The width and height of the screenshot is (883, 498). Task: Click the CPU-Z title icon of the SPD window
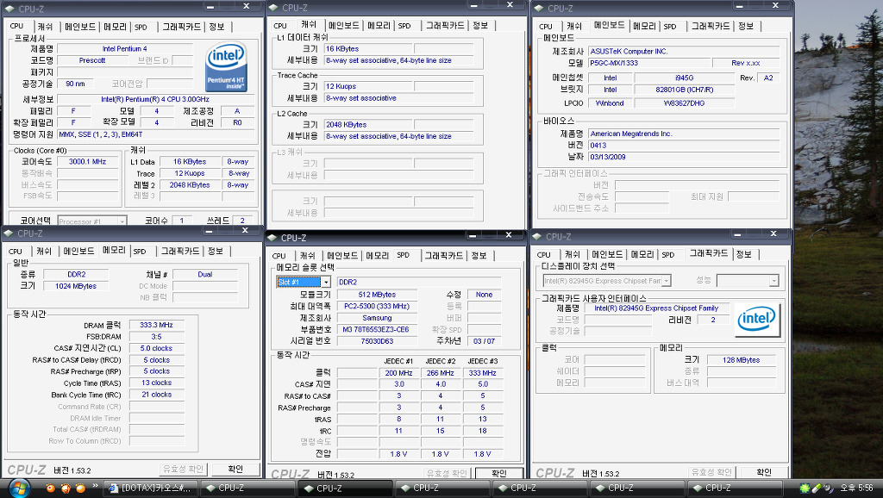click(x=272, y=238)
